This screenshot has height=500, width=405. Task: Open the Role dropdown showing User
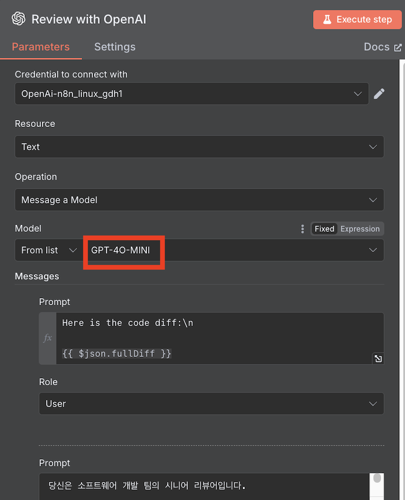pos(211,403)
